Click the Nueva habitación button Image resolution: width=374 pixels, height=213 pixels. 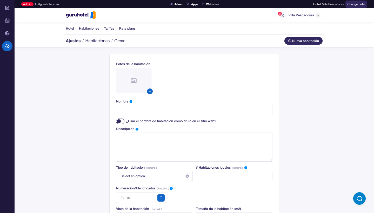[303, 41]
